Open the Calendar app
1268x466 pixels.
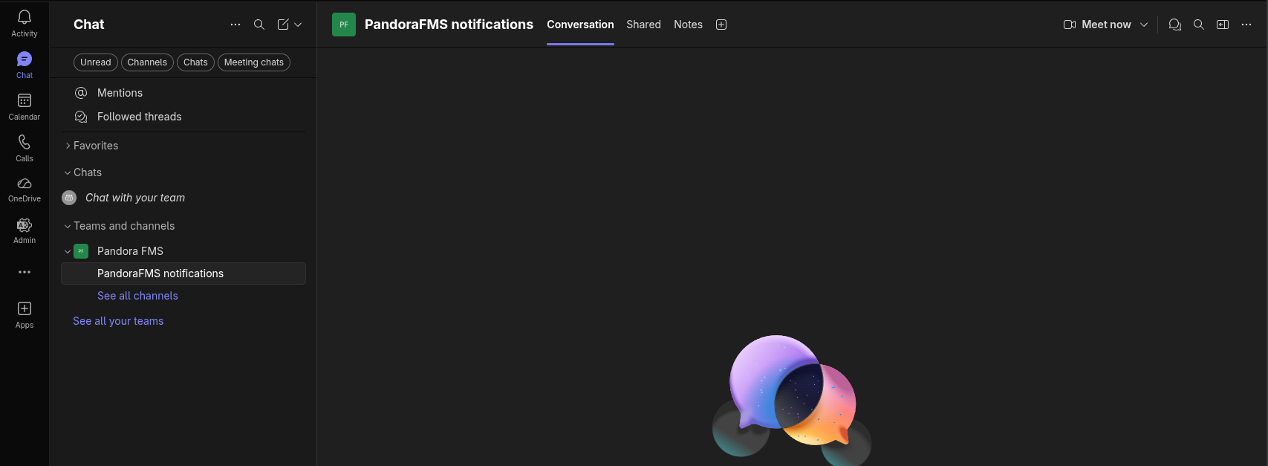click(25, 106)
